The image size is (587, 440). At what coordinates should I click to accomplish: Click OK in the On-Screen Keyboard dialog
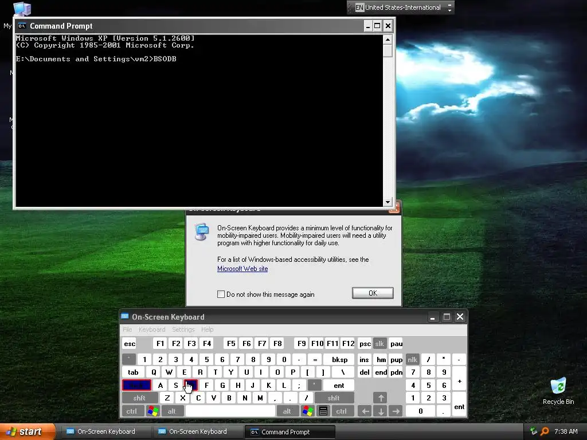click(x=373, y=293)
